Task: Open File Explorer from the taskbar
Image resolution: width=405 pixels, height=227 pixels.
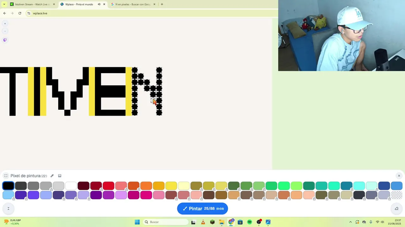Action: pyautogui.click(x=221, y=222)
